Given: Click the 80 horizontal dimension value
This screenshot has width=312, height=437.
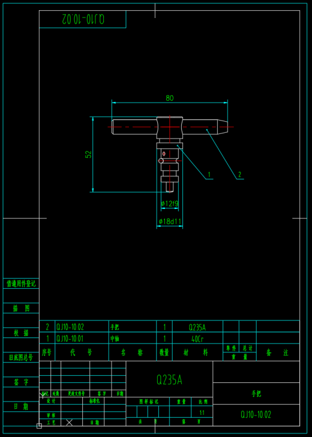Looking at the screenshot, I should point(170,98).
